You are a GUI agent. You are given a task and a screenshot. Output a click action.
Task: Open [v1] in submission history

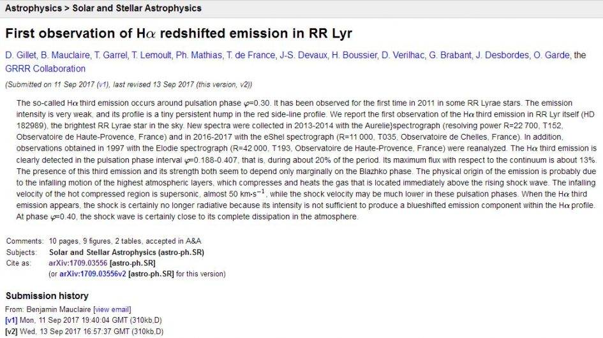[x=11, y=320]
